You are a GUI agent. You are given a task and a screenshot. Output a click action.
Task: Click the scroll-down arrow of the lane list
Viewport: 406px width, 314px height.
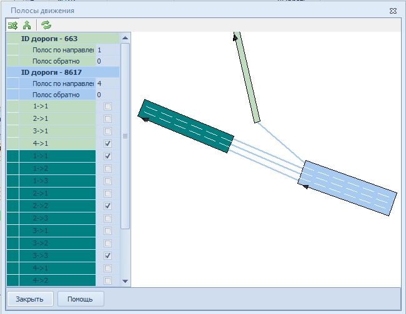pos(125,281)
